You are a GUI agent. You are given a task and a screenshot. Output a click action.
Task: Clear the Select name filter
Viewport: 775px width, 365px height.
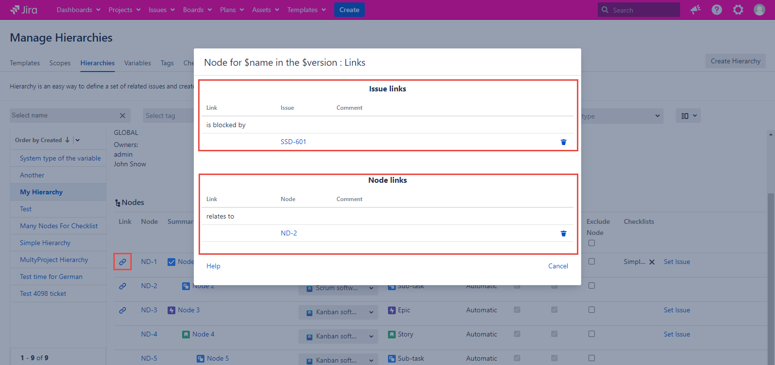[123, 116]
